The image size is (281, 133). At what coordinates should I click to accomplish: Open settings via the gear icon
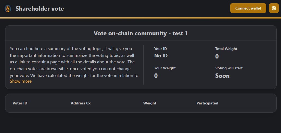tap(274, 8)
